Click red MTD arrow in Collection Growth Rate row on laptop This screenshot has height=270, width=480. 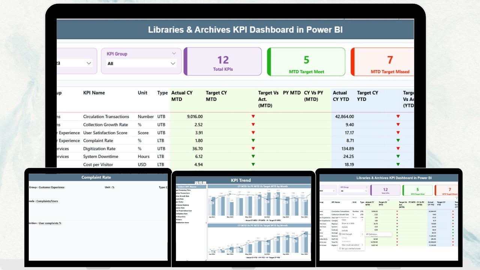pos(253,124)
